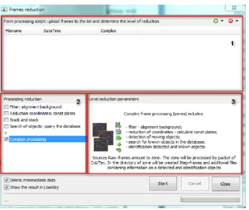Viewport: 249px width, 210px height.
Task: Sort list by DateTime column header
Action: tap(52, 31)
